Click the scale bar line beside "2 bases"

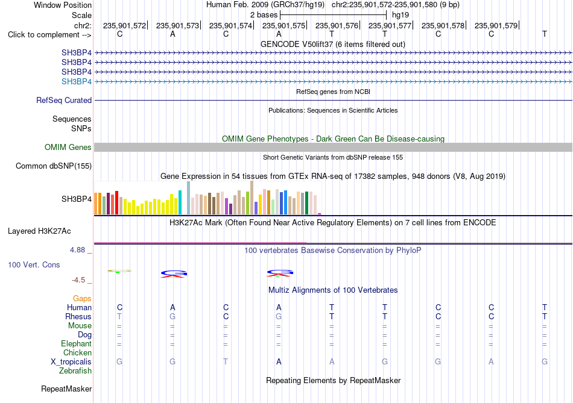334,15
